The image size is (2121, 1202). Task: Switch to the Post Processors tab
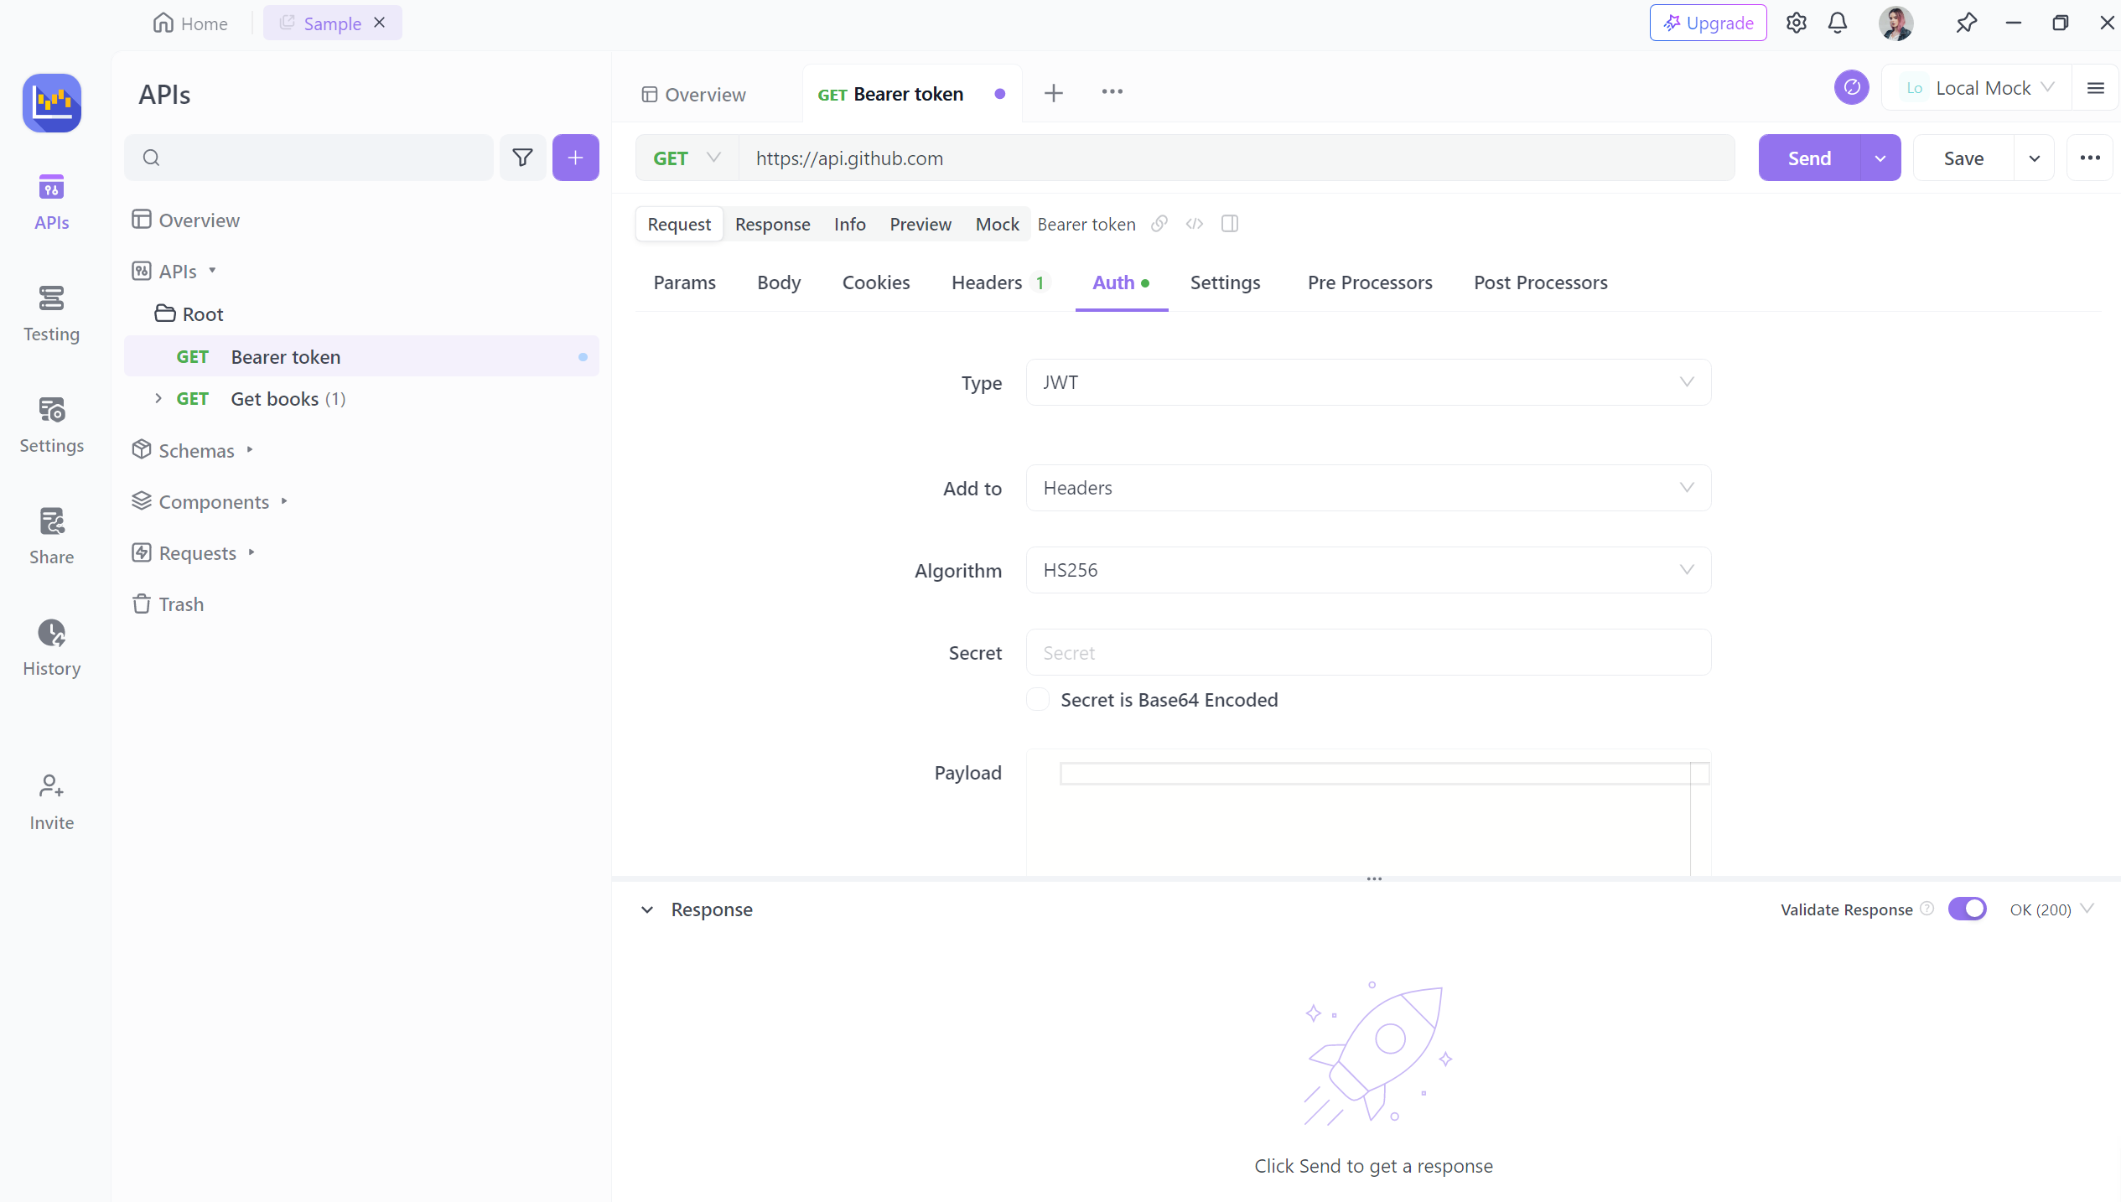(x=1541, y=282)
